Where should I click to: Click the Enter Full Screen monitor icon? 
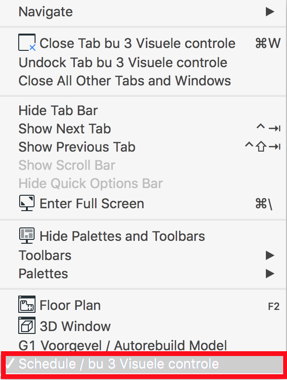(x=27, y=203)
